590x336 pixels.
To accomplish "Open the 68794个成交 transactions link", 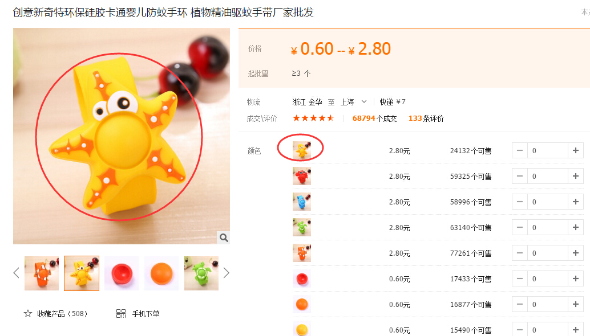I will (374, 118).
